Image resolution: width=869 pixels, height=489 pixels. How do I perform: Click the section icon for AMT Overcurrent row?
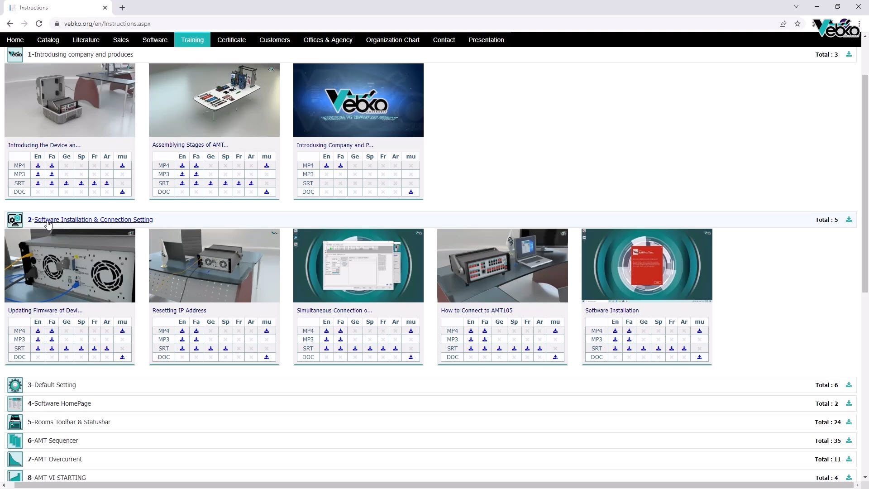click(14, 459)
